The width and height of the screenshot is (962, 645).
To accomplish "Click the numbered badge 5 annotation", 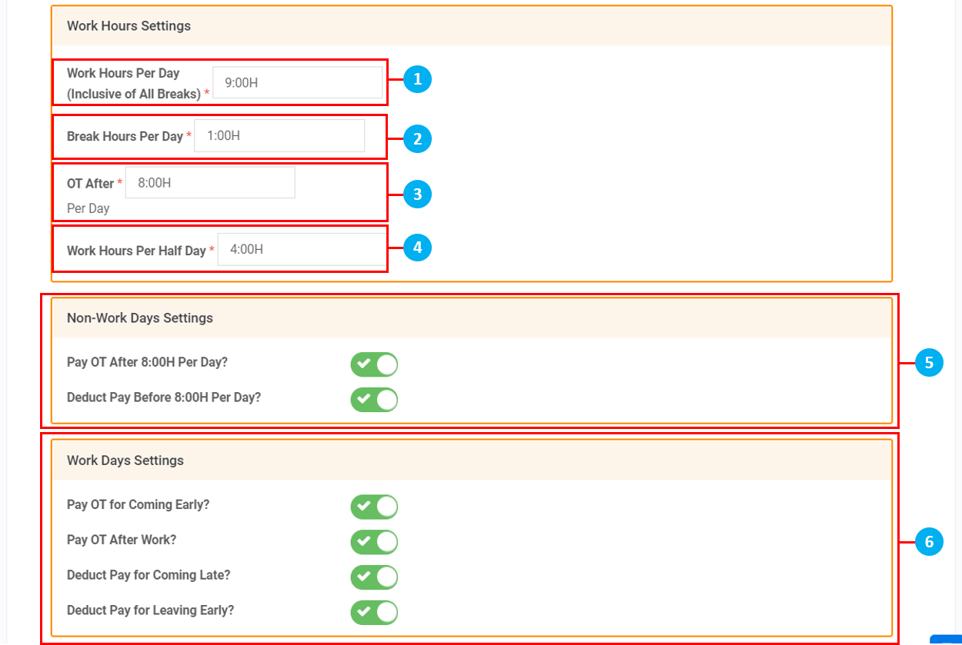I will [x=929, y=363].
